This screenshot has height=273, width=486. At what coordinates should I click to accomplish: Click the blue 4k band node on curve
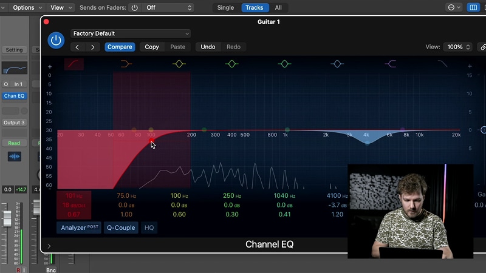click(367, 143)
